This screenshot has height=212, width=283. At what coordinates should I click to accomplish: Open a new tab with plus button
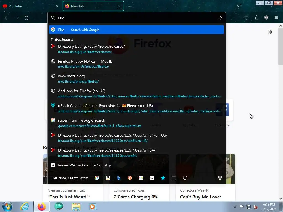(x=130, y=6)
